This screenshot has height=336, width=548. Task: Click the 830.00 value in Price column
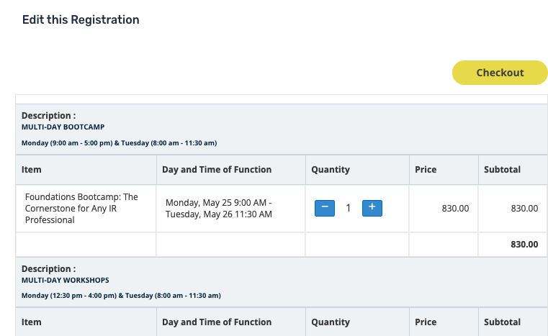point(455,209)
